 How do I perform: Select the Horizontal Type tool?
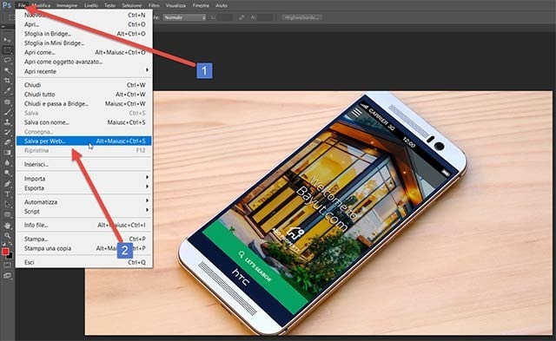7,194
